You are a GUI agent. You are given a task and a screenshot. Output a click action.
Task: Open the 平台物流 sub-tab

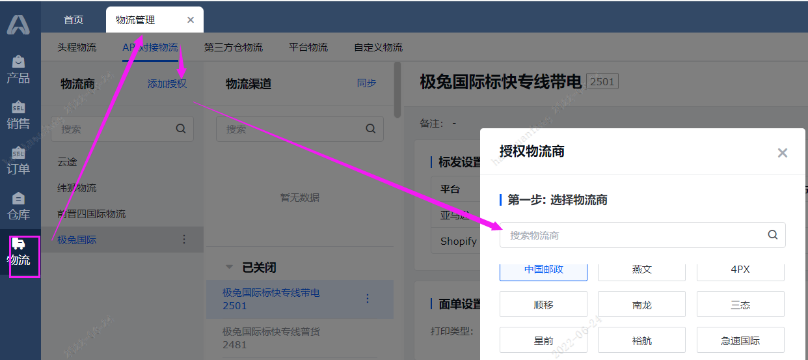tap(308, 48)
